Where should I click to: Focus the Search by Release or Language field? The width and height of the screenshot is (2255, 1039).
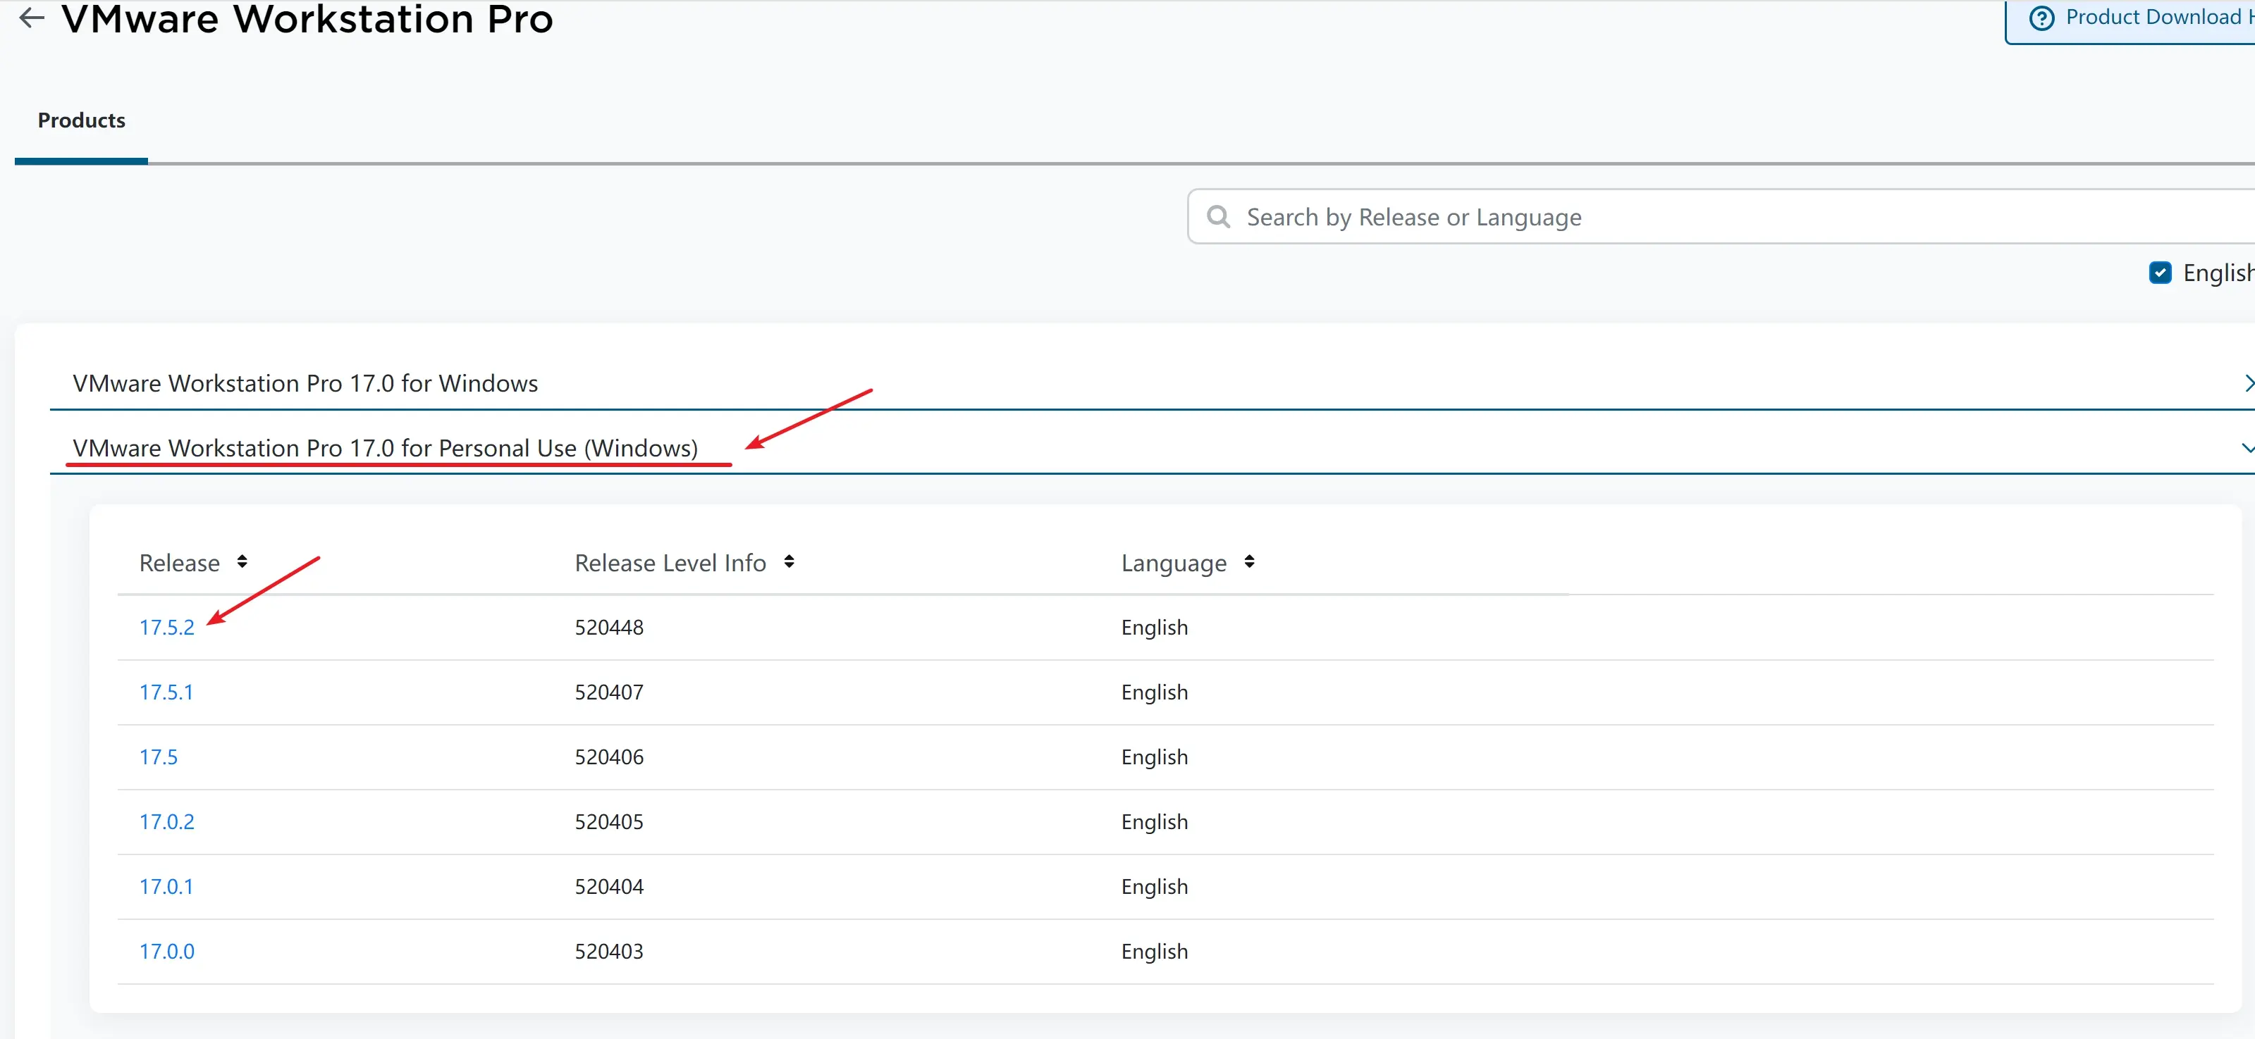[1721, 216]
